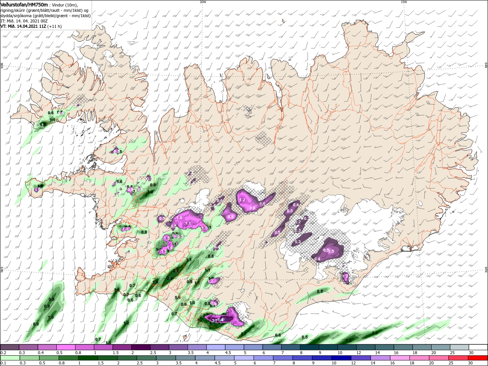
Task: Click the "Veðurstofan/HM750m" title text
Action: tap(24, 4)
